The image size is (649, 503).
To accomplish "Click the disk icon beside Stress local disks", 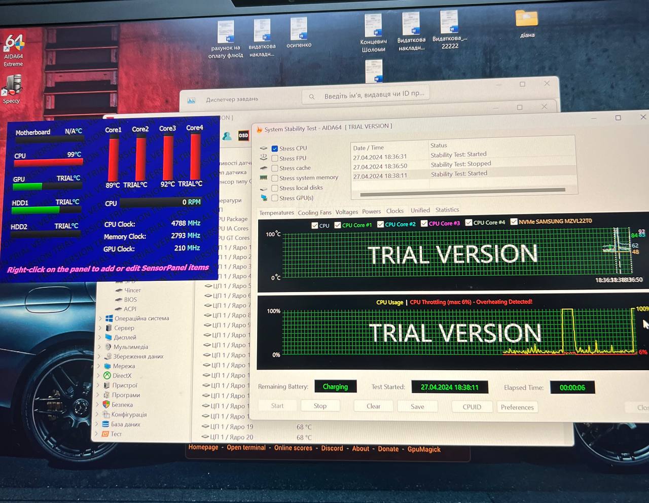I will 263,188.
